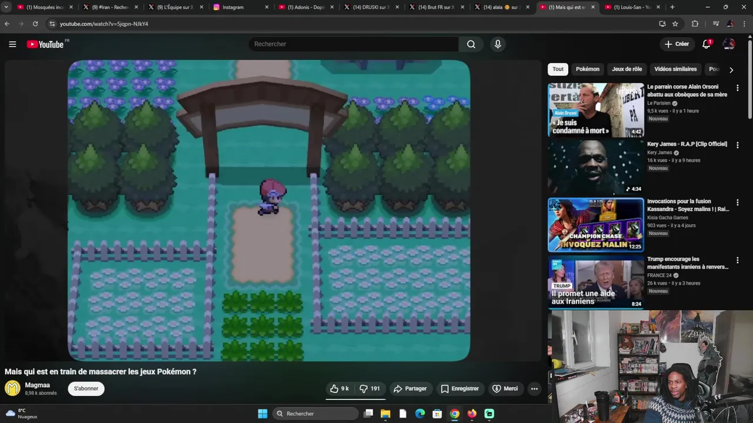Viewport: 753px width, 423px height.
Task: Open options for the Kery James video
Action: 737,145
